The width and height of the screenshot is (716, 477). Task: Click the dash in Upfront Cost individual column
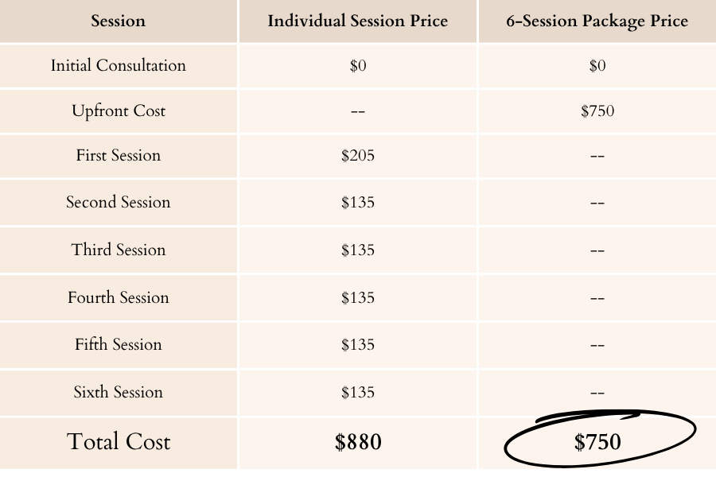point(357,111)
